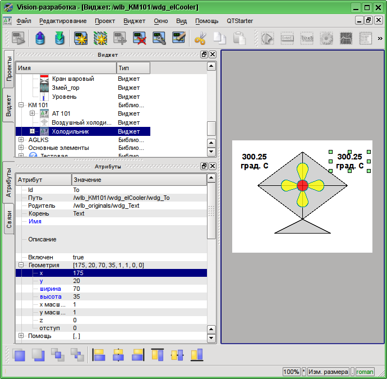Click the Copy documents icon in toolbar
This screenshot has width=387, height=379.
point(219,39)
